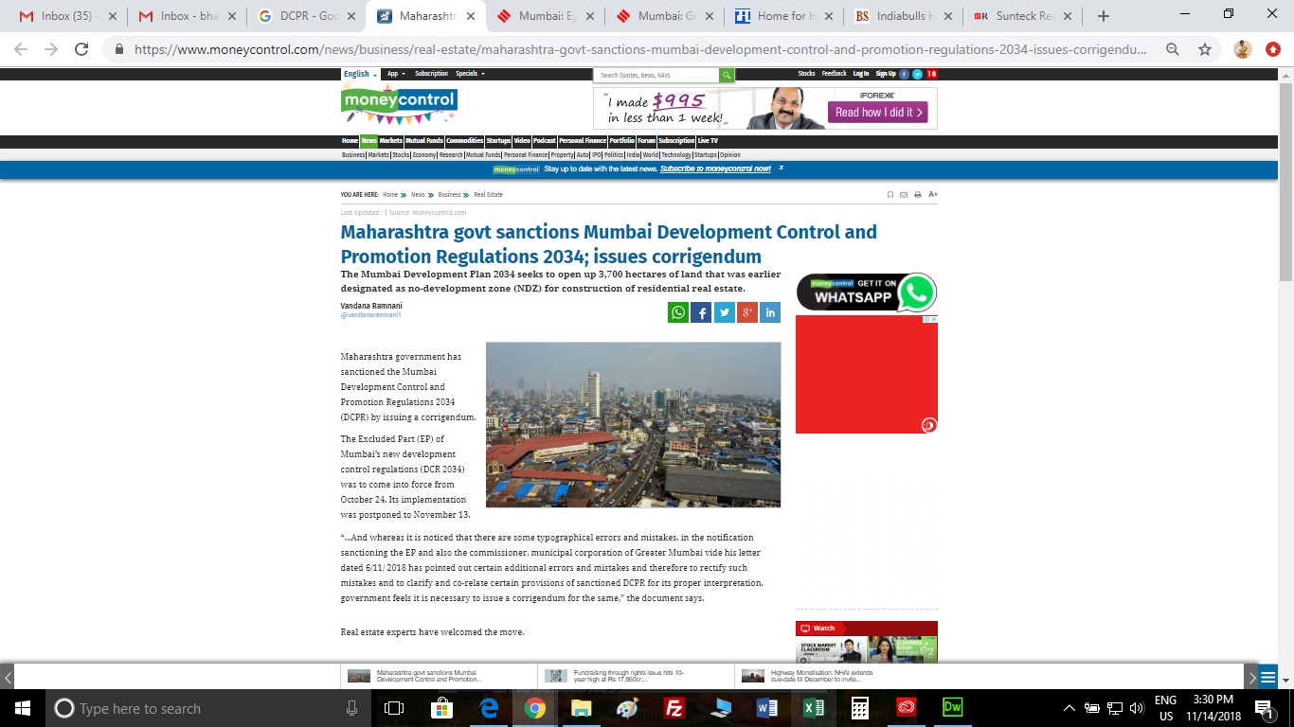Increase font size with A+ icon

click(x=933, y=194)
